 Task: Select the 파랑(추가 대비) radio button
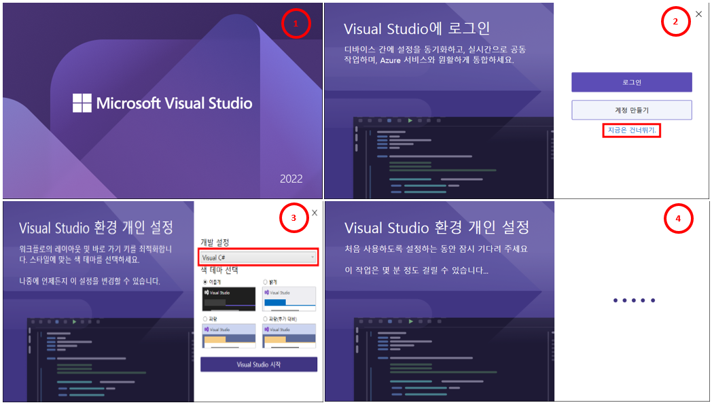(265, 319)
